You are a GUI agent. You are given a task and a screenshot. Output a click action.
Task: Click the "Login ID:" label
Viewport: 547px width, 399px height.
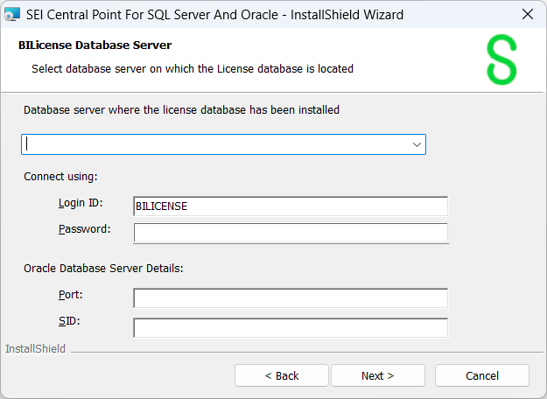coord(81,203)
